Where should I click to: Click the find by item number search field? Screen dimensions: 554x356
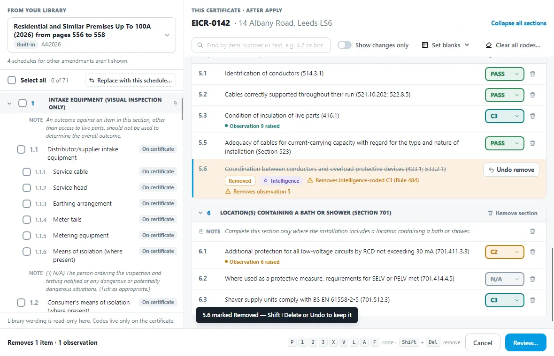tap(261, 45)
